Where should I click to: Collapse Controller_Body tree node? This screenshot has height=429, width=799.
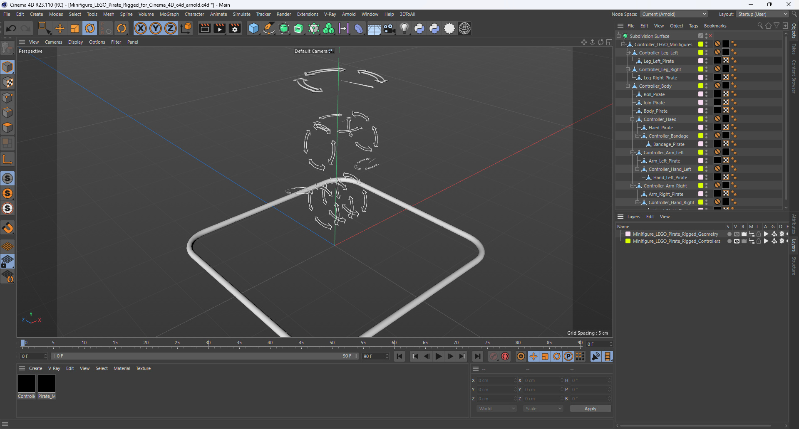tap(628, 86)
